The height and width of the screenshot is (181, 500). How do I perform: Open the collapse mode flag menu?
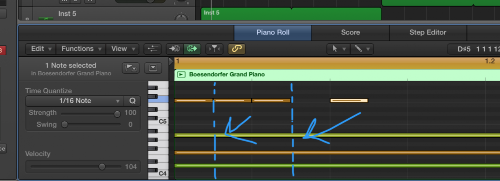point(130,68)
